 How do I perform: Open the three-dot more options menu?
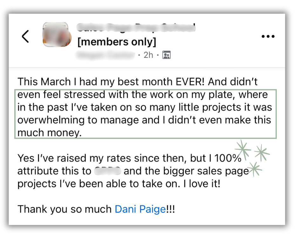pyautogui.click(x=268, y=37)
